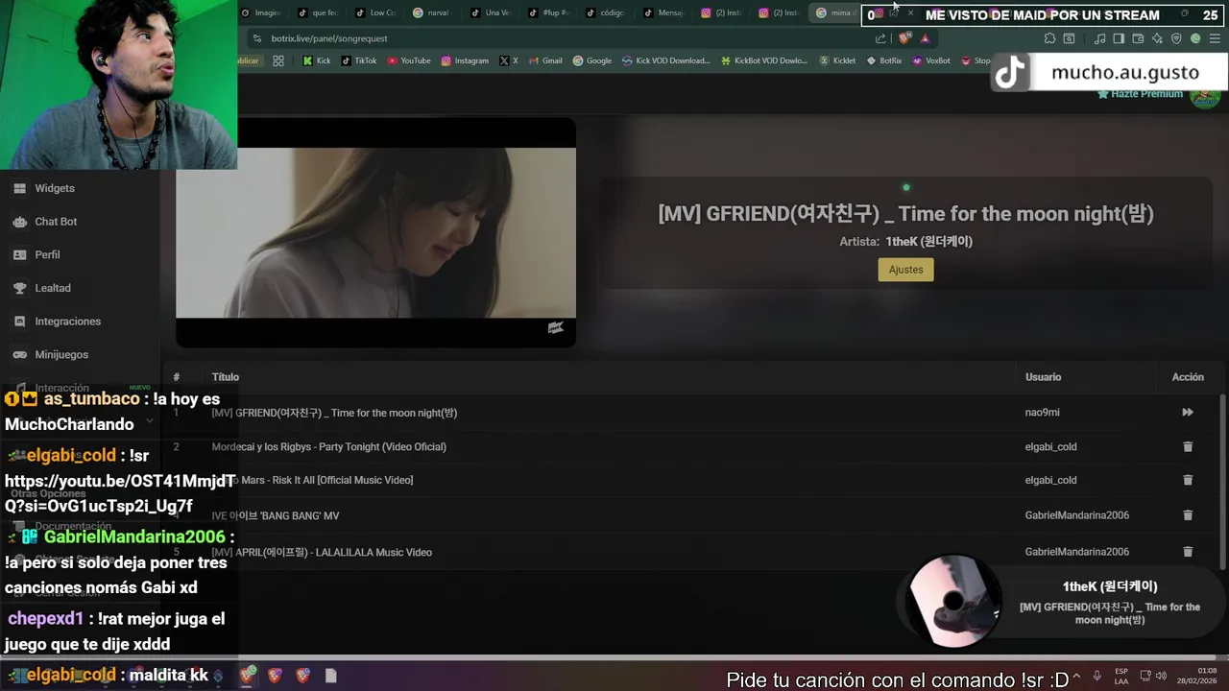The height and width of the screenshot is (691, 1229).
Task: Go to Perfil in sidebar
Action: (47, 254)
